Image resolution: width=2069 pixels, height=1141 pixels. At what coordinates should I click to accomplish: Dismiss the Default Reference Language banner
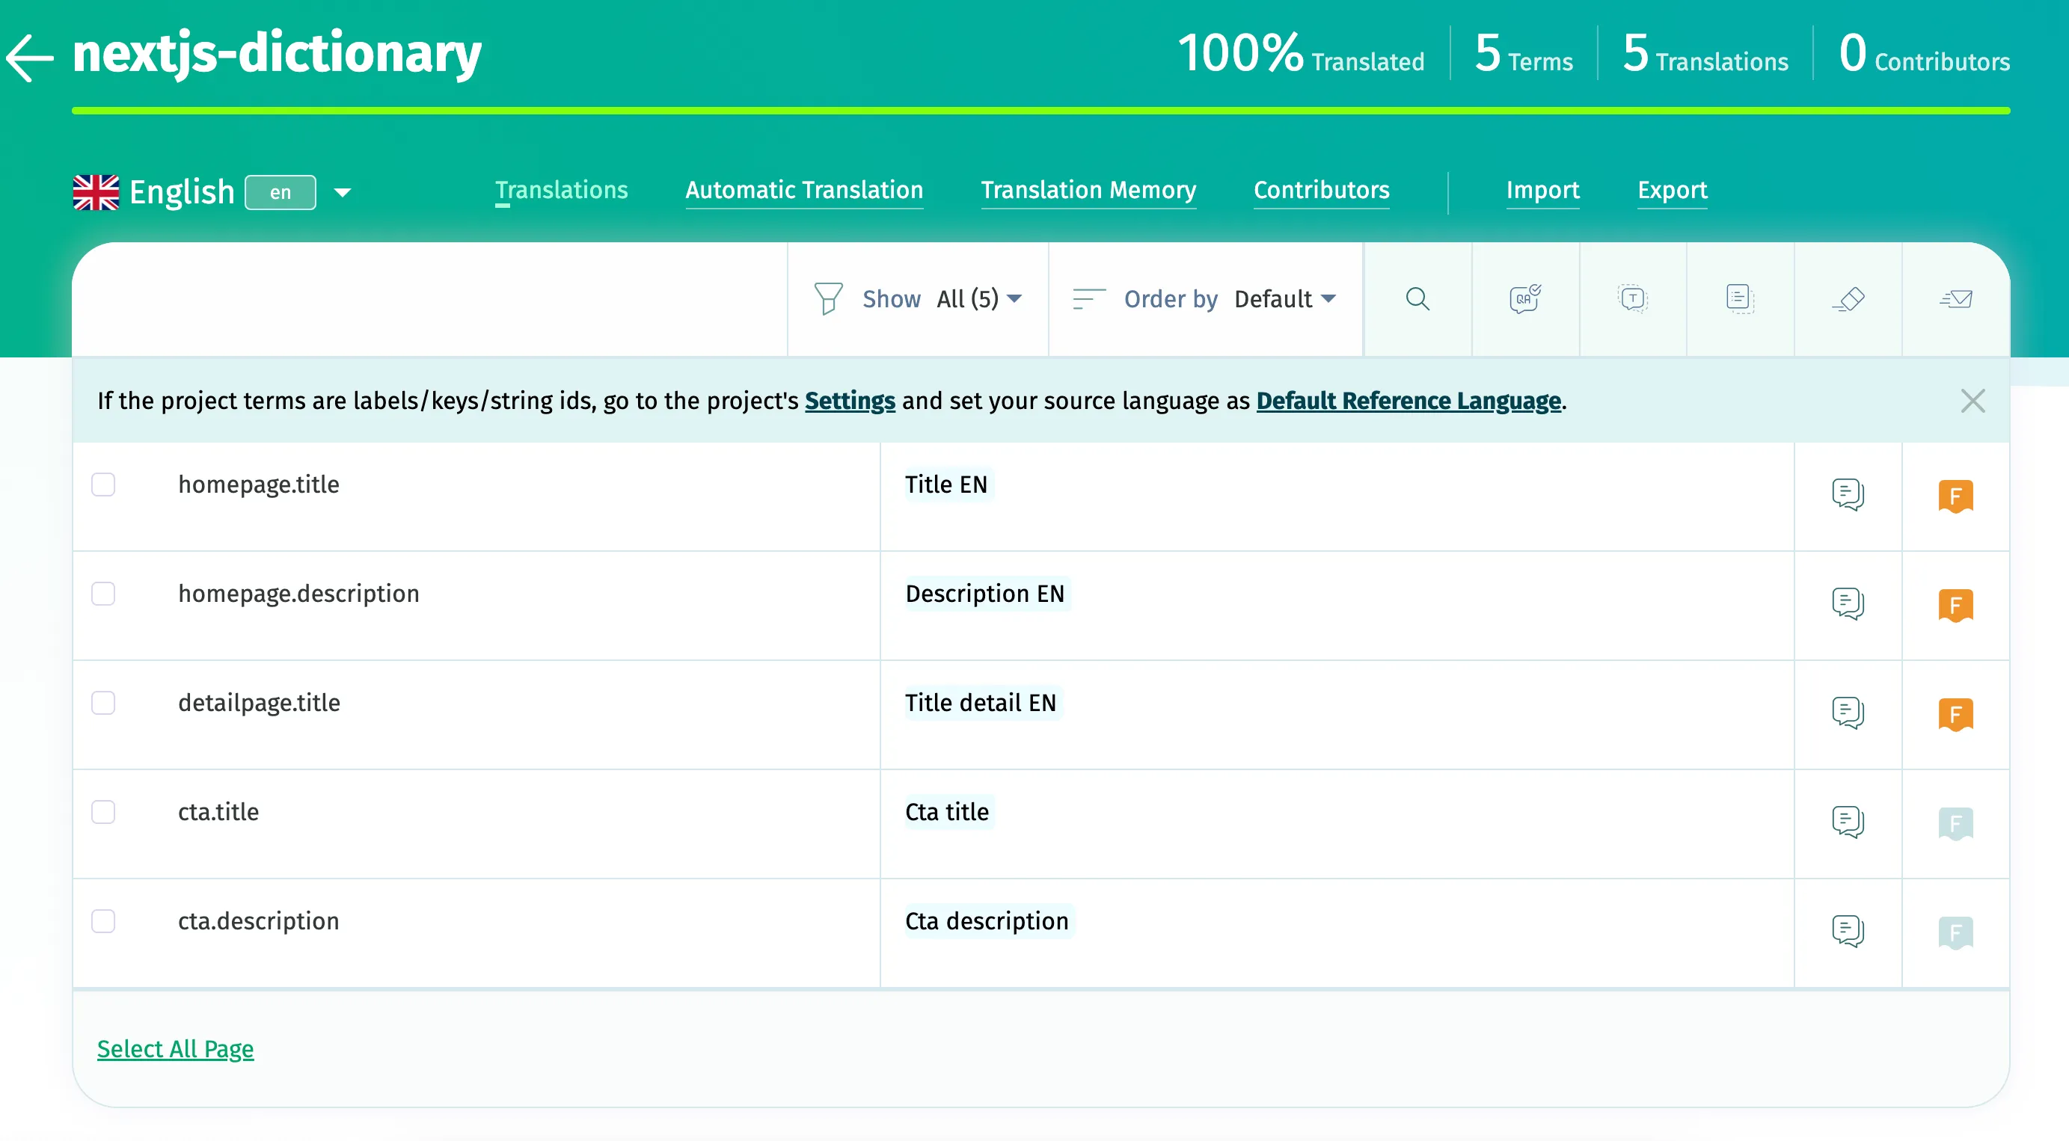pos(1973,401)
